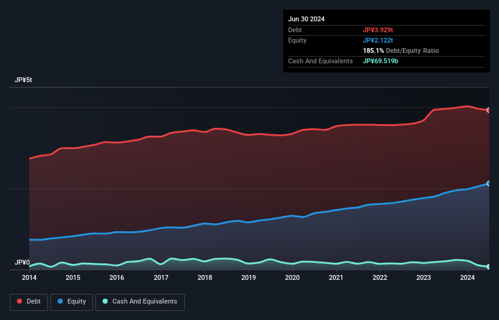
Task: Click the 2023 axis label
Action: tap(424, 277)
